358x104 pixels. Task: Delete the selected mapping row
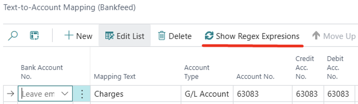pyautogui.click(x=175, y=36)
